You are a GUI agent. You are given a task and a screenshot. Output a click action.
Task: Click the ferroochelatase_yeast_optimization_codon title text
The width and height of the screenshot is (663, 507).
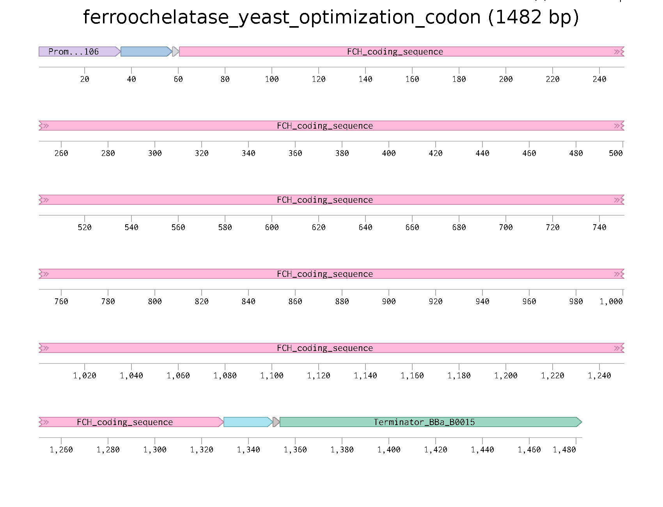click(331, 17)
